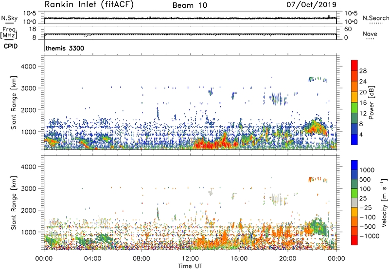Select the velocity panel's "Slant Range [km]" label
The width and height of the screenshot is (389, 269).
(x=13, y=203)
